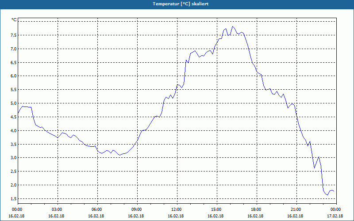Select the 7,5 y-axis value
The image size is (354, 221).
14,35
